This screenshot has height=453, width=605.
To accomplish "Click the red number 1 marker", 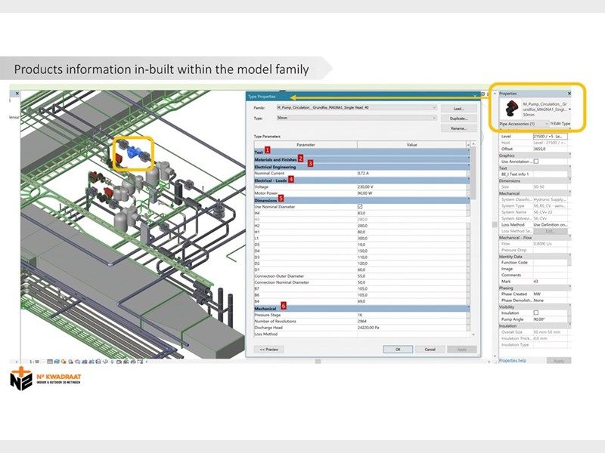I will [267, 152].
